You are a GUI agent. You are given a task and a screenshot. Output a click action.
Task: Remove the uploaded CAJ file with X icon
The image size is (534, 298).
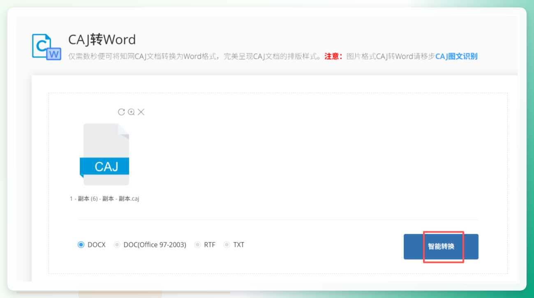(141, 112)
